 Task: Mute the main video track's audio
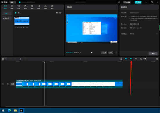tap(8, 84)
